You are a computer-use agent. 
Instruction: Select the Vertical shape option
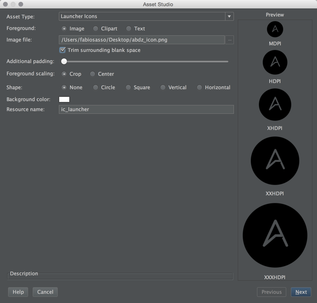[x=163, y=88]
